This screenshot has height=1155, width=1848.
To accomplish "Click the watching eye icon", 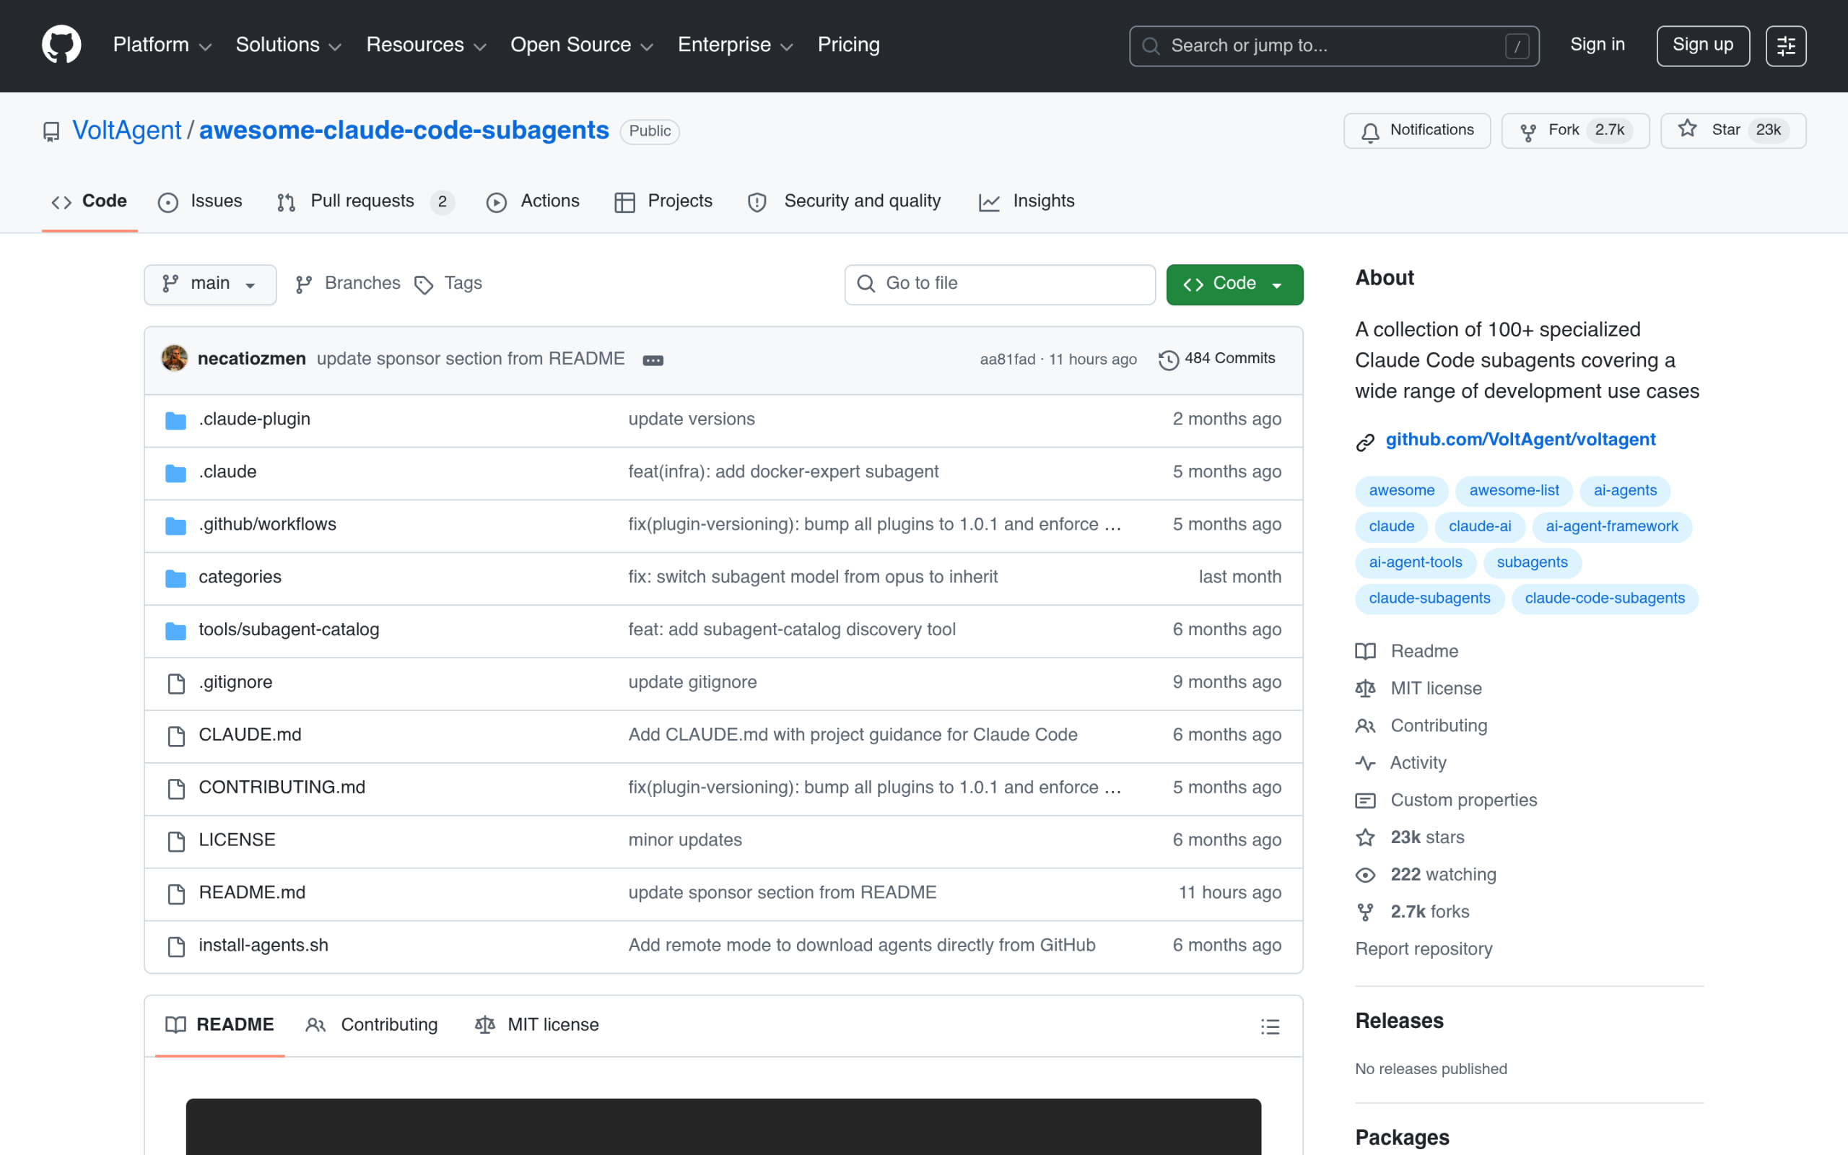I will [1365, 875].
